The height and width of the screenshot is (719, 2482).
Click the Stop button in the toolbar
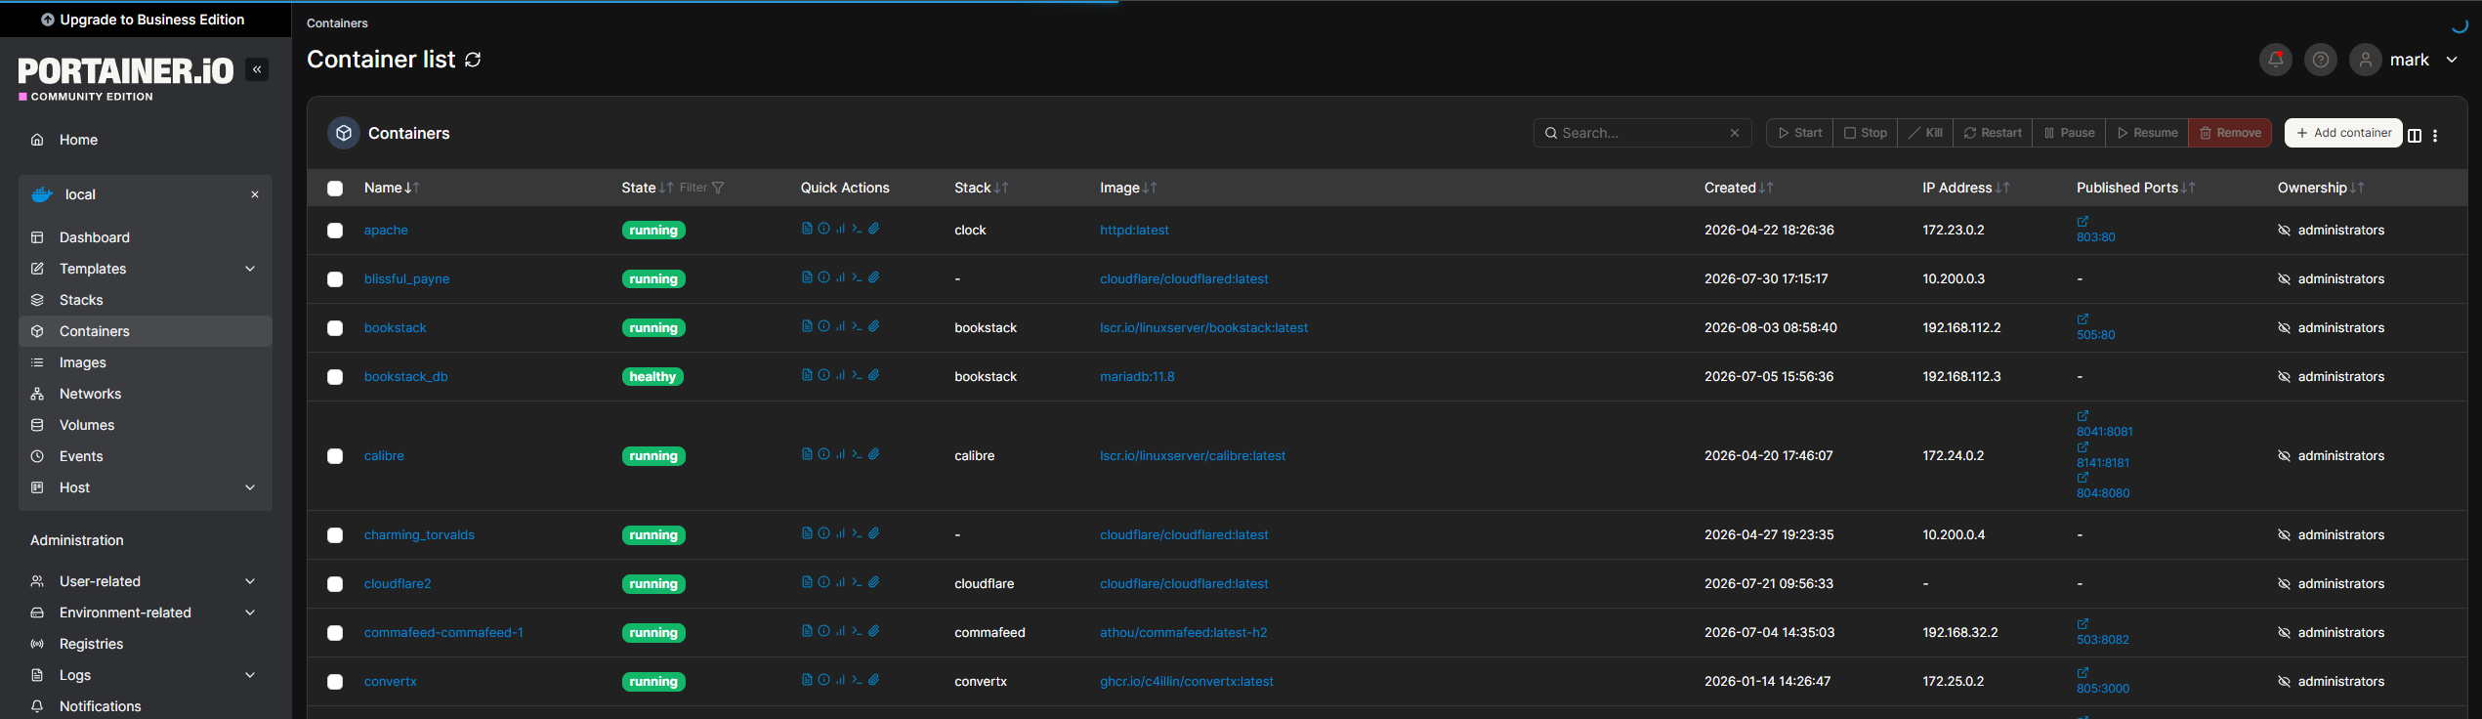click(x=1866, y=133)
